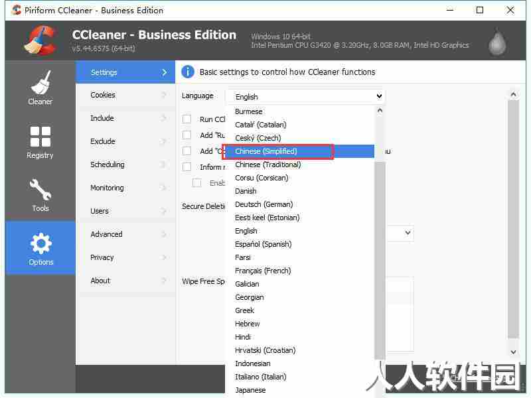Choose Japanese language option
Viewport: 531px width, 398px height.
(300, 390)
